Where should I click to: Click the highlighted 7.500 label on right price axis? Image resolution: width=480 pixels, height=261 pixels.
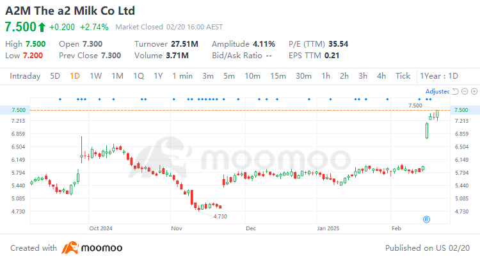461,110
